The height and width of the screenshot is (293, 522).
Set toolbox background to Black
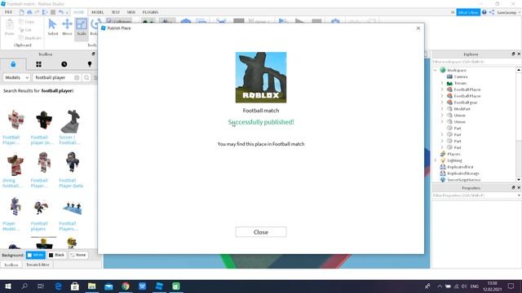[56, 255]
